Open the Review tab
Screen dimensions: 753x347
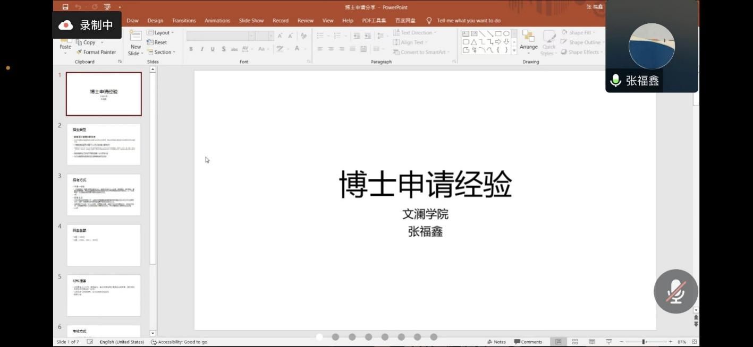(x=306, y=21)
